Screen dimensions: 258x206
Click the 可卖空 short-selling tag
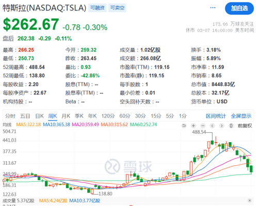coord(118,8)
